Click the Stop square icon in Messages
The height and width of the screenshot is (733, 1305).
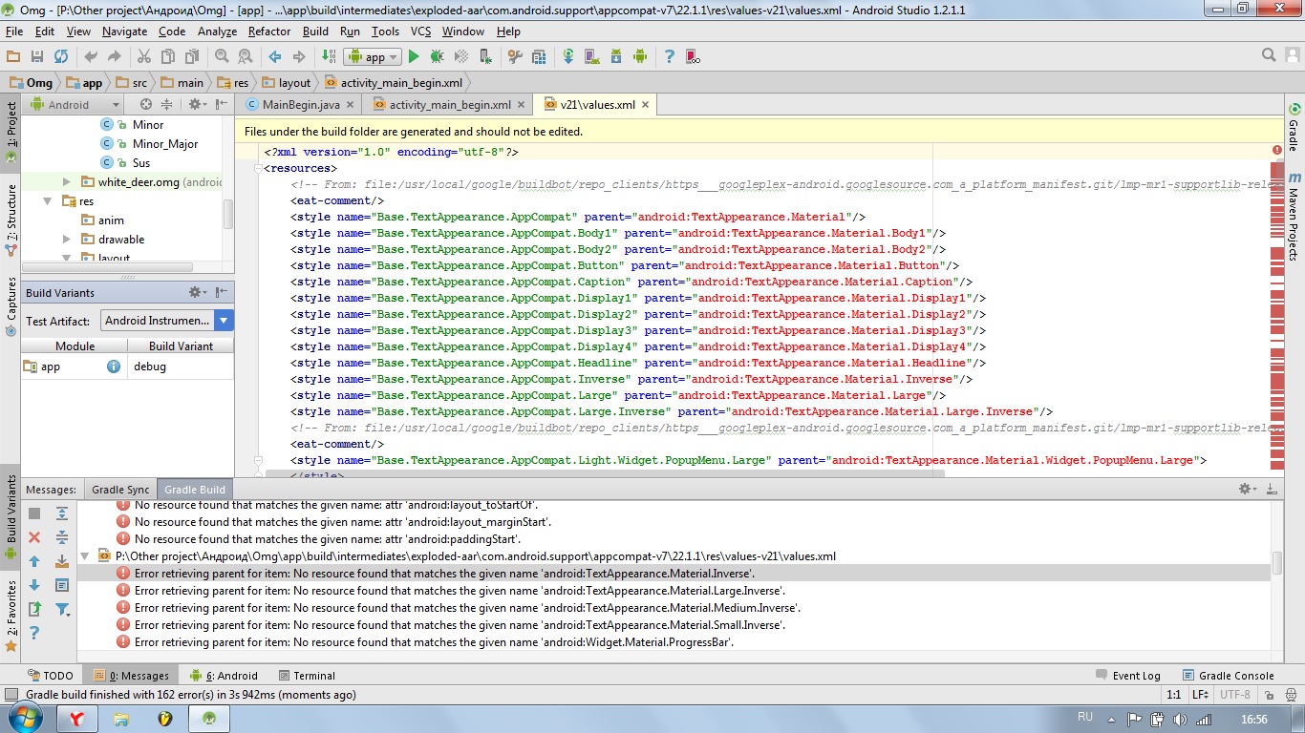click(34, 513)
